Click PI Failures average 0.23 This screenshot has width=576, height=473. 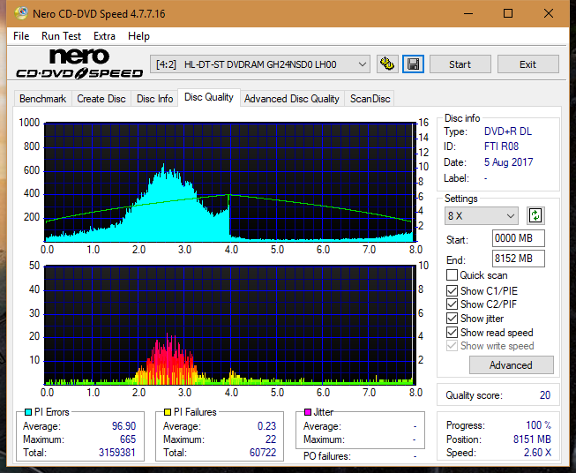(x=266, y=426)
